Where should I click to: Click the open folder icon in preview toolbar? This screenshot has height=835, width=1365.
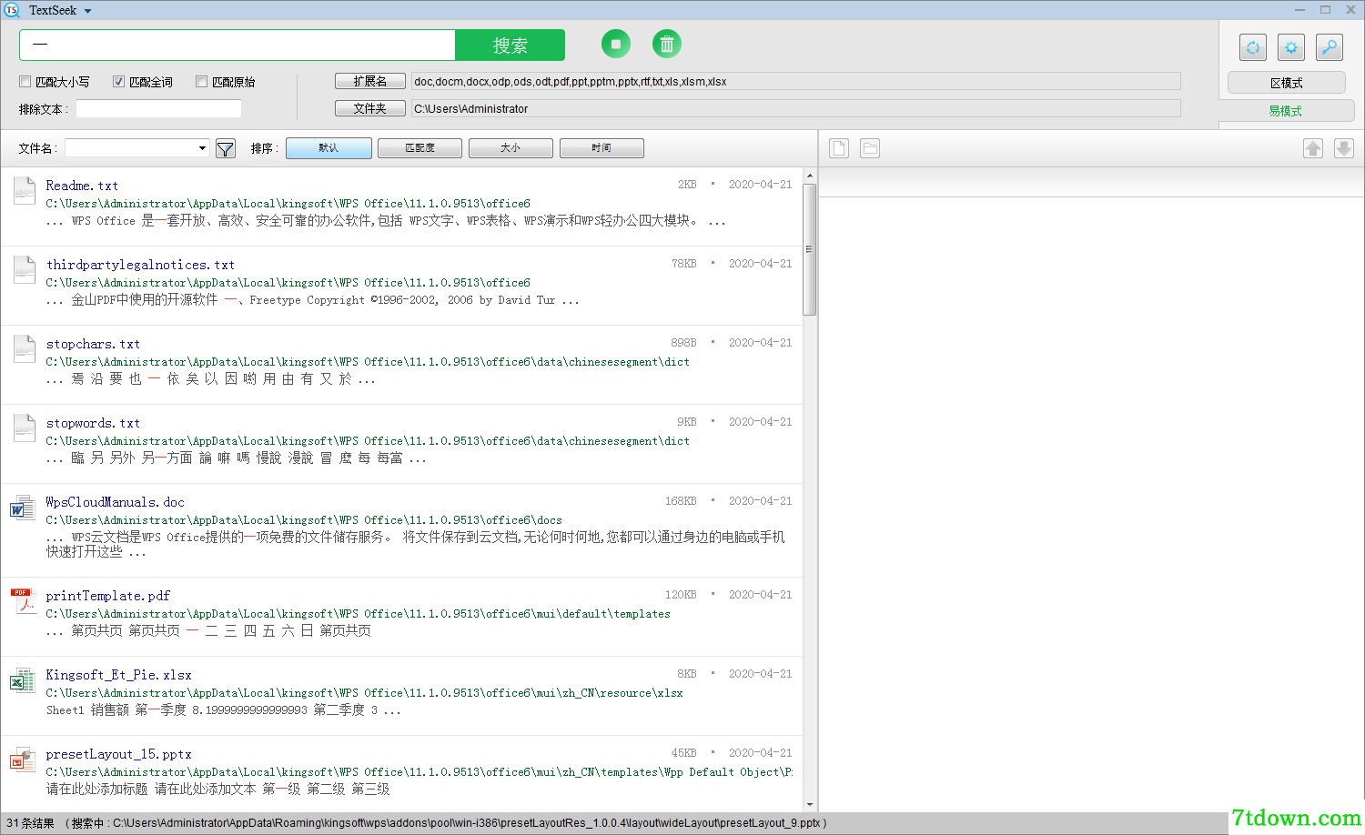pyautogui.click(x=870, y=148)
